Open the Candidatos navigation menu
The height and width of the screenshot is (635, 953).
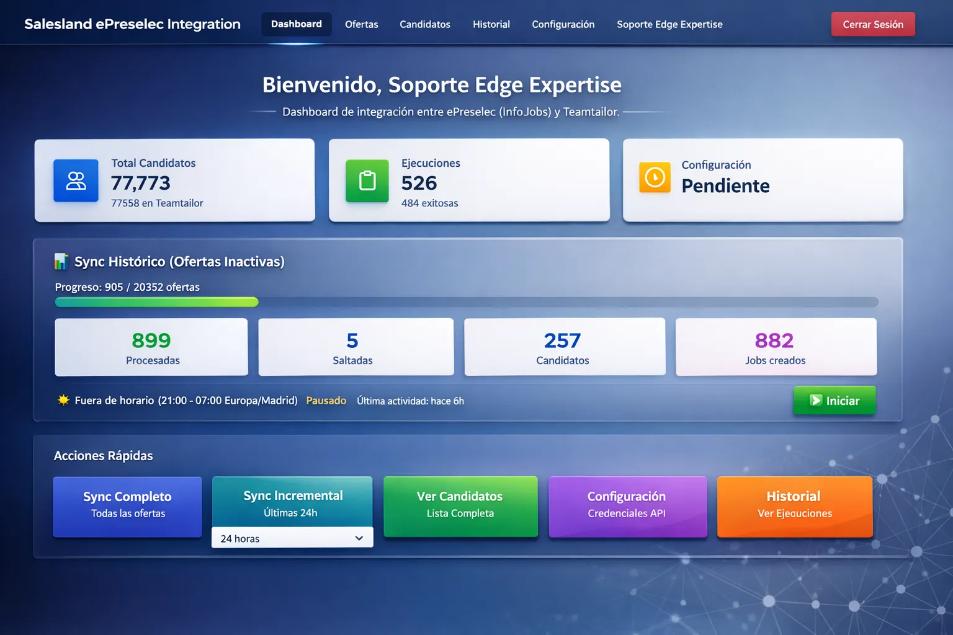[425, 24]
